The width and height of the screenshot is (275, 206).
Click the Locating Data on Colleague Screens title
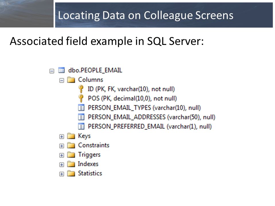[x=146, y=15]
